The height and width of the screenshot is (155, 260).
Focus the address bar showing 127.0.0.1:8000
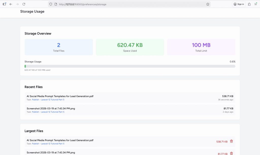pyautogui.click(x=127, y=4)
